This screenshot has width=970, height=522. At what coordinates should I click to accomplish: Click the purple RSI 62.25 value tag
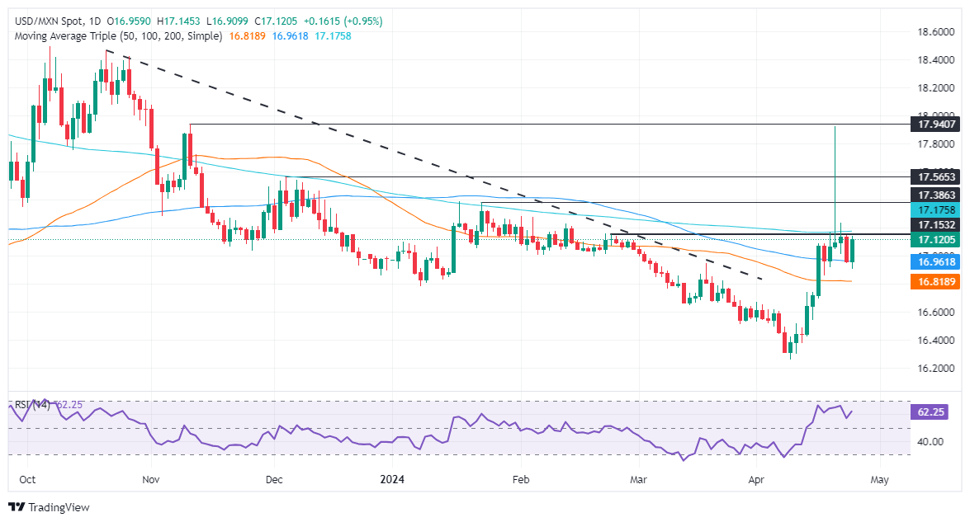[930, 411]
